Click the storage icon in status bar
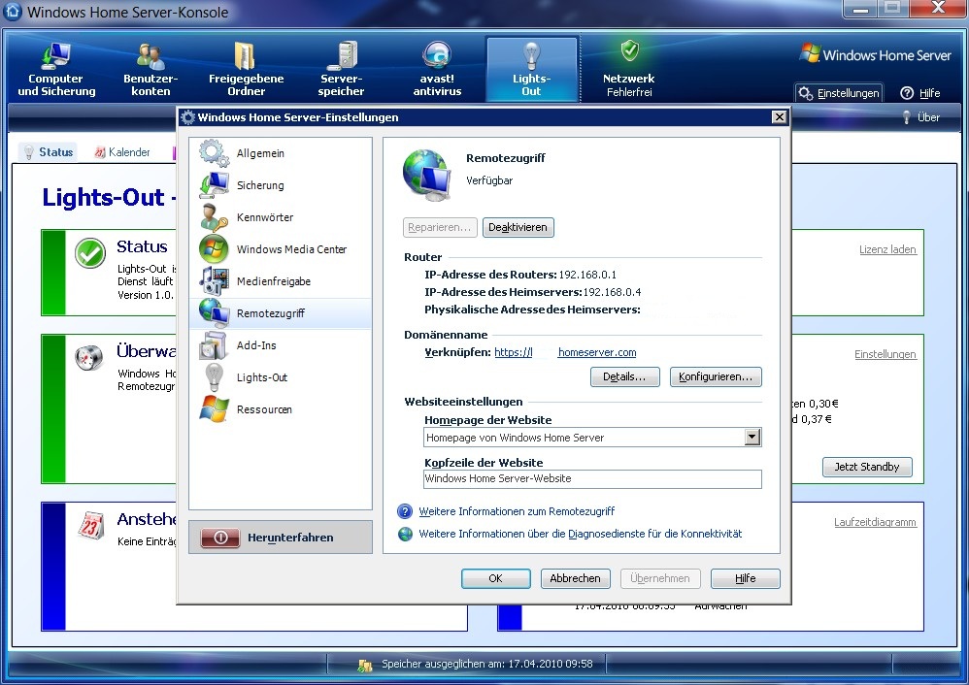The image size is (969, 685). tap(365, 665)
